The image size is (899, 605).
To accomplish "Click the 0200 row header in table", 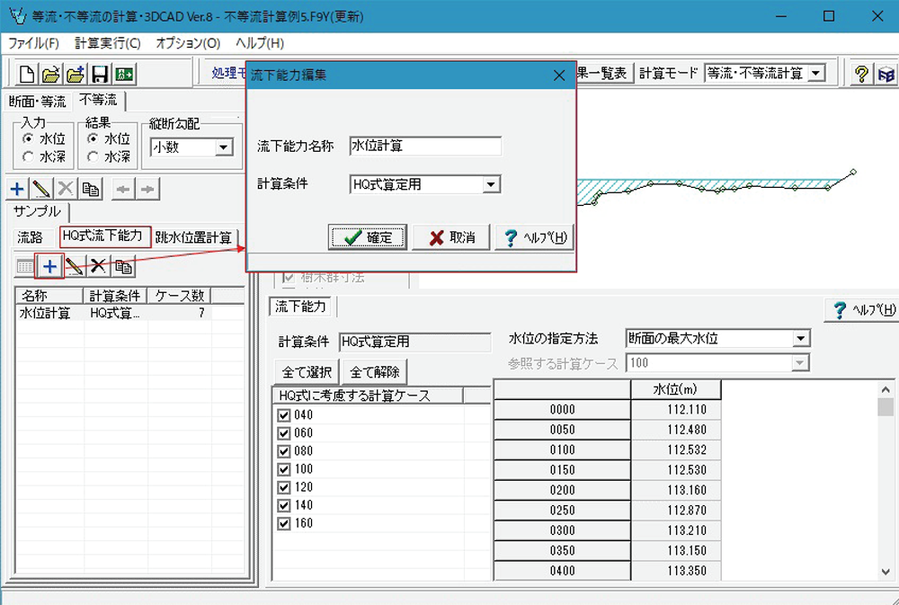I will click(562, 490).
